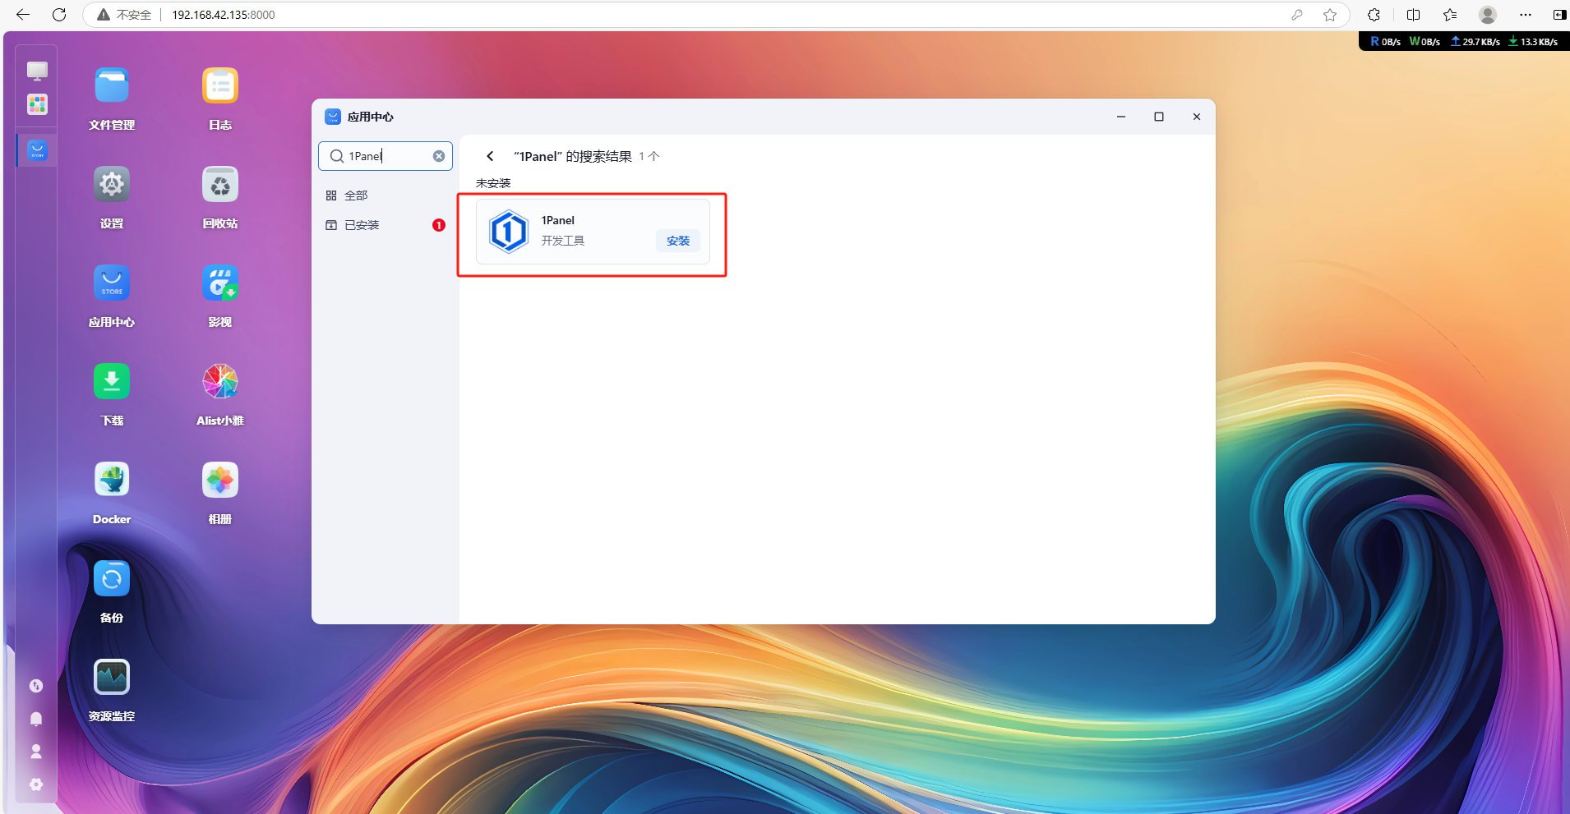Open the browser extensions icon
Image resolution: width=1570 pixels, height=814 pixels.
tap(1374, 15)
